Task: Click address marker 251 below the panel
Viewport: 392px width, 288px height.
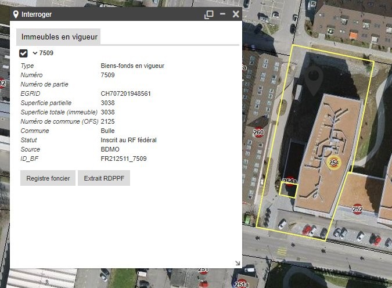Action: (x=203, y=270)
